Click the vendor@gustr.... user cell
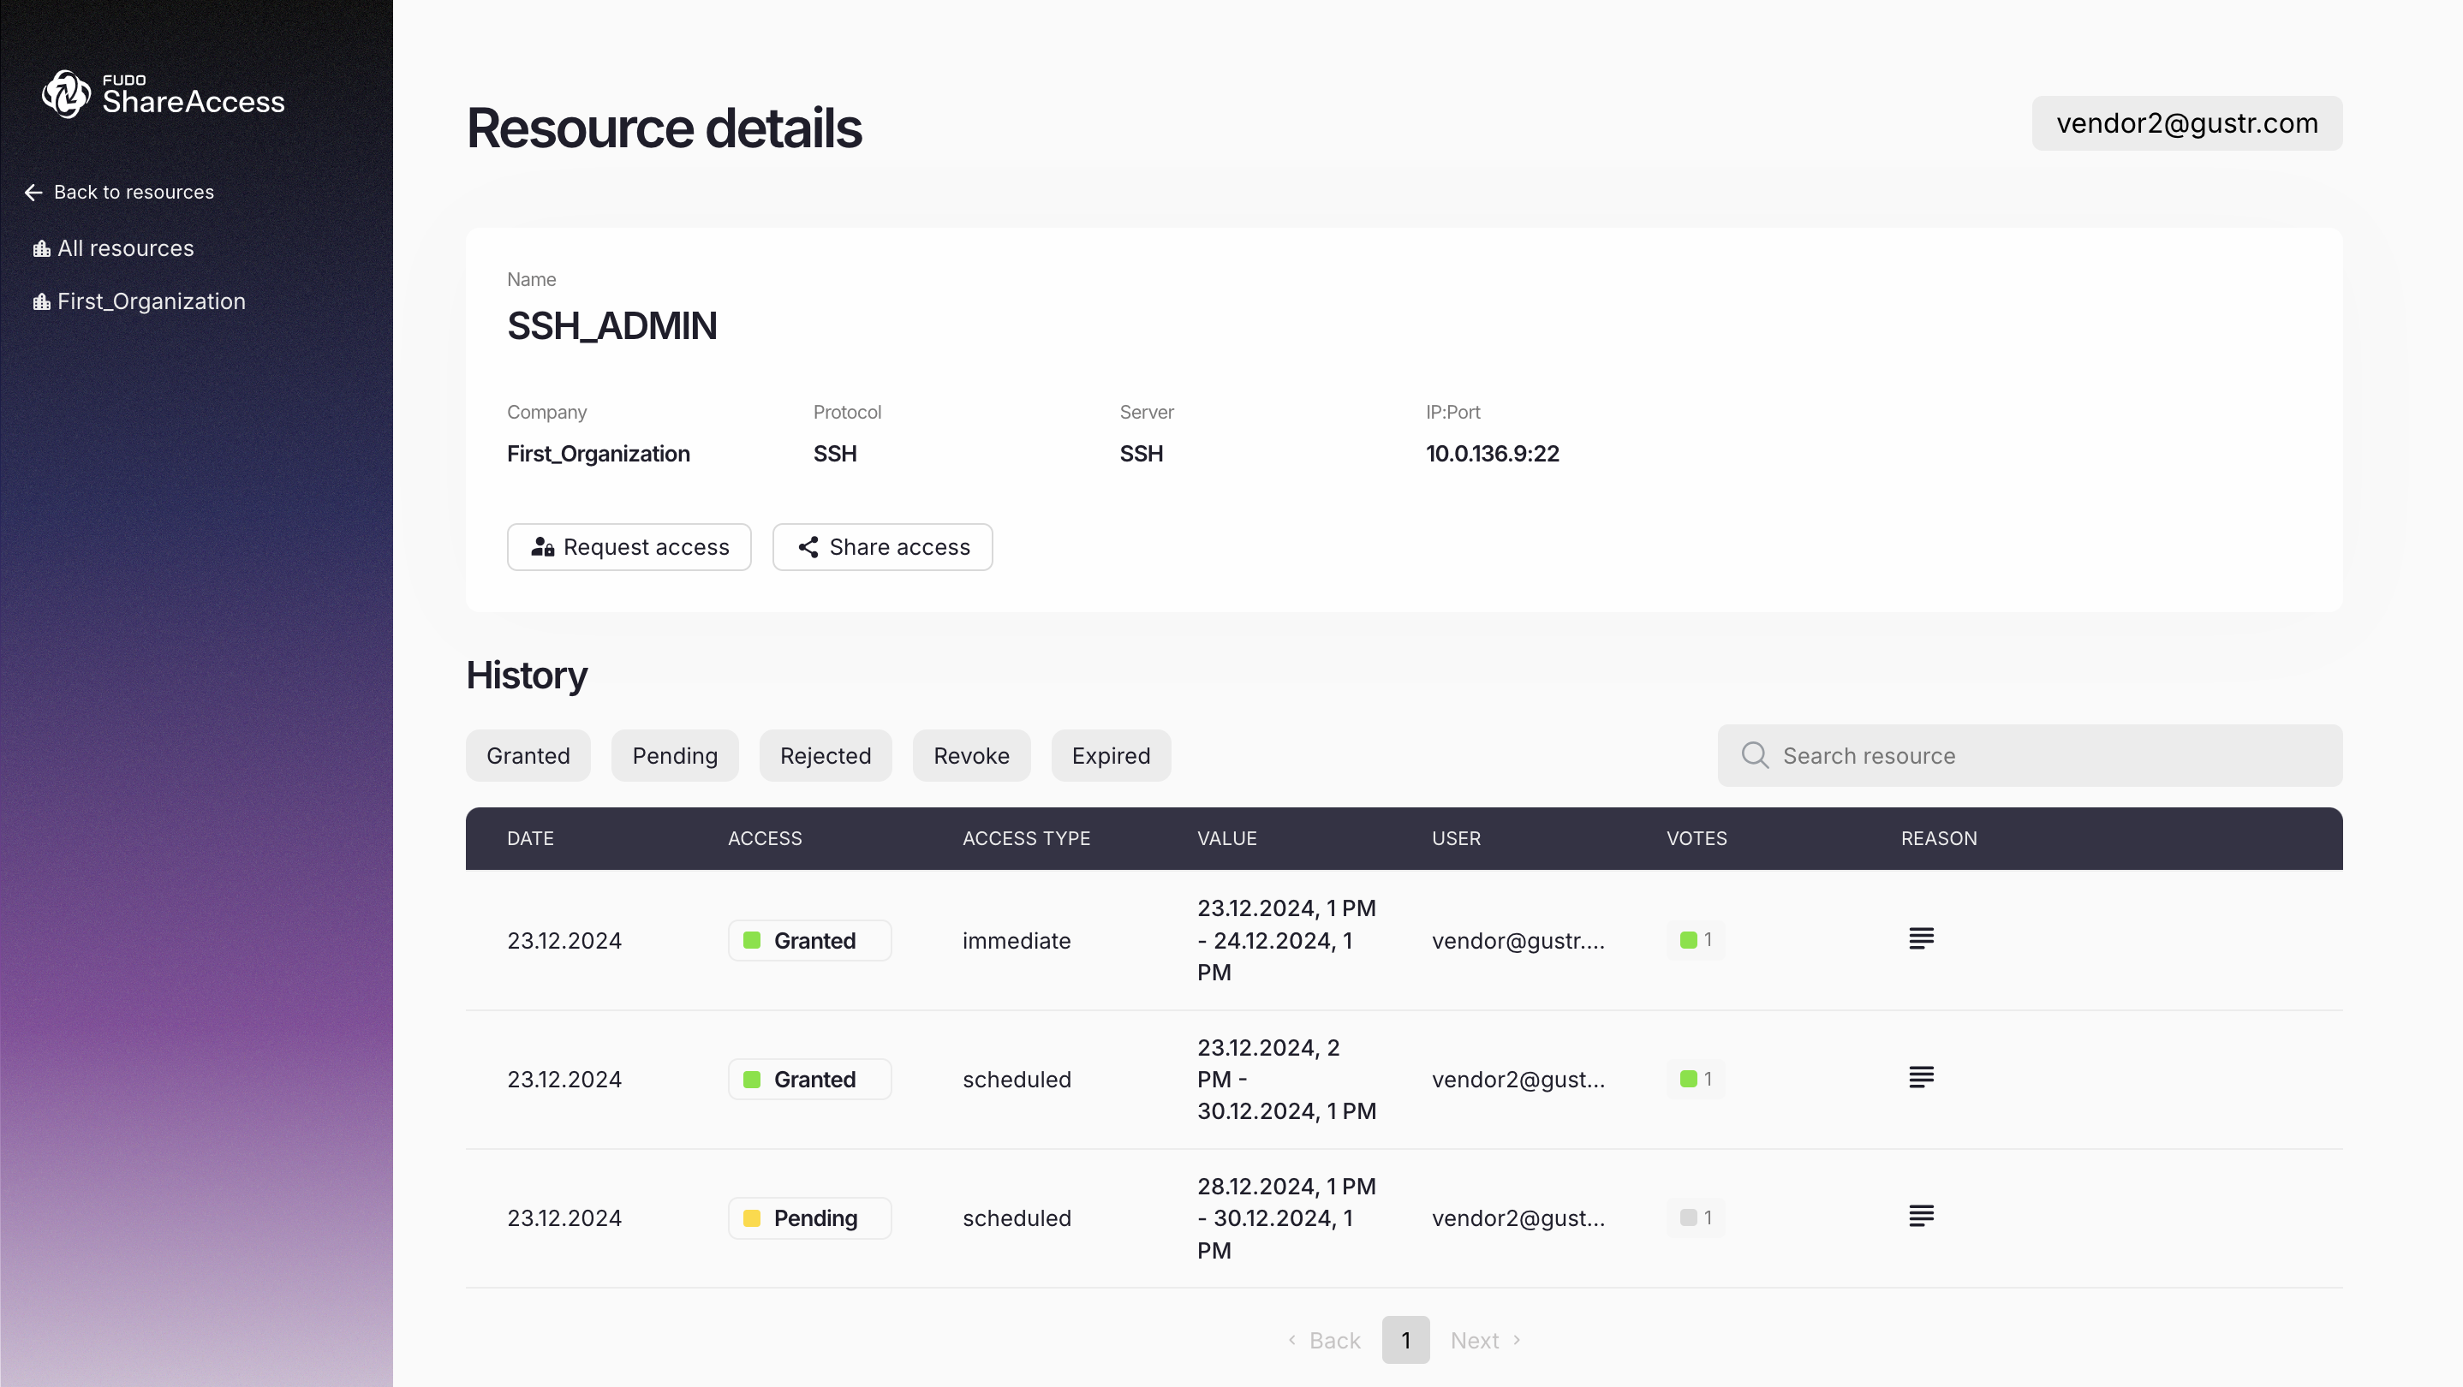This screenshot has height=1387, width=2463. (1518, 941)
